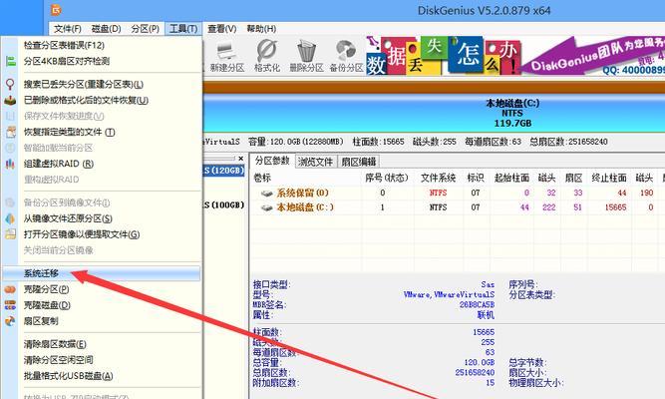The image size is (665, 399).
Task: Open the 文件(F) menu
Action: coord(68,29)
